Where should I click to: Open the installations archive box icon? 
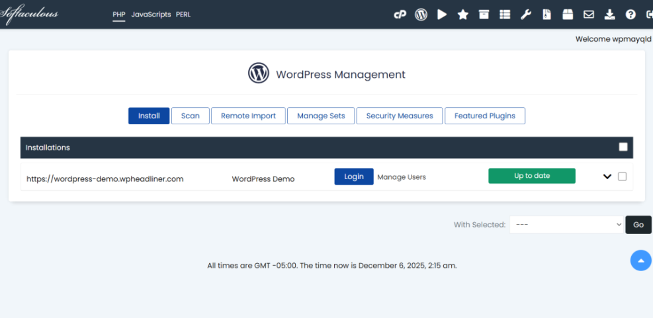point(484,15)
